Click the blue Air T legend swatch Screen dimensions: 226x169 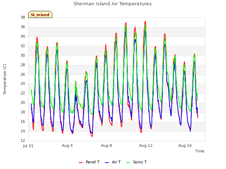point(107,163)
